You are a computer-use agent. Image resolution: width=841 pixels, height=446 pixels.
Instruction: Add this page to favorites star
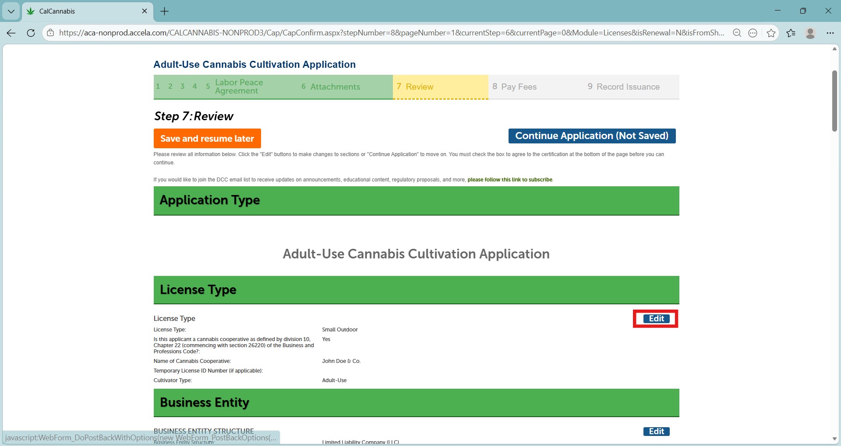(771, 33)
